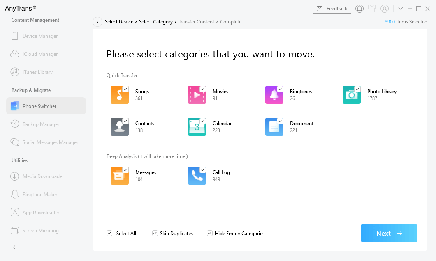The width and height of the screenshot is (436, 261).
Task: Choose the Photo Library camera icon
Action: (351, 95)
